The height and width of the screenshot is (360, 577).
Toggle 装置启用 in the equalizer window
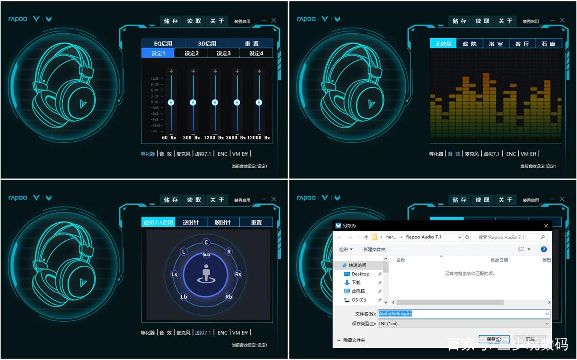[x=242, y=21]
